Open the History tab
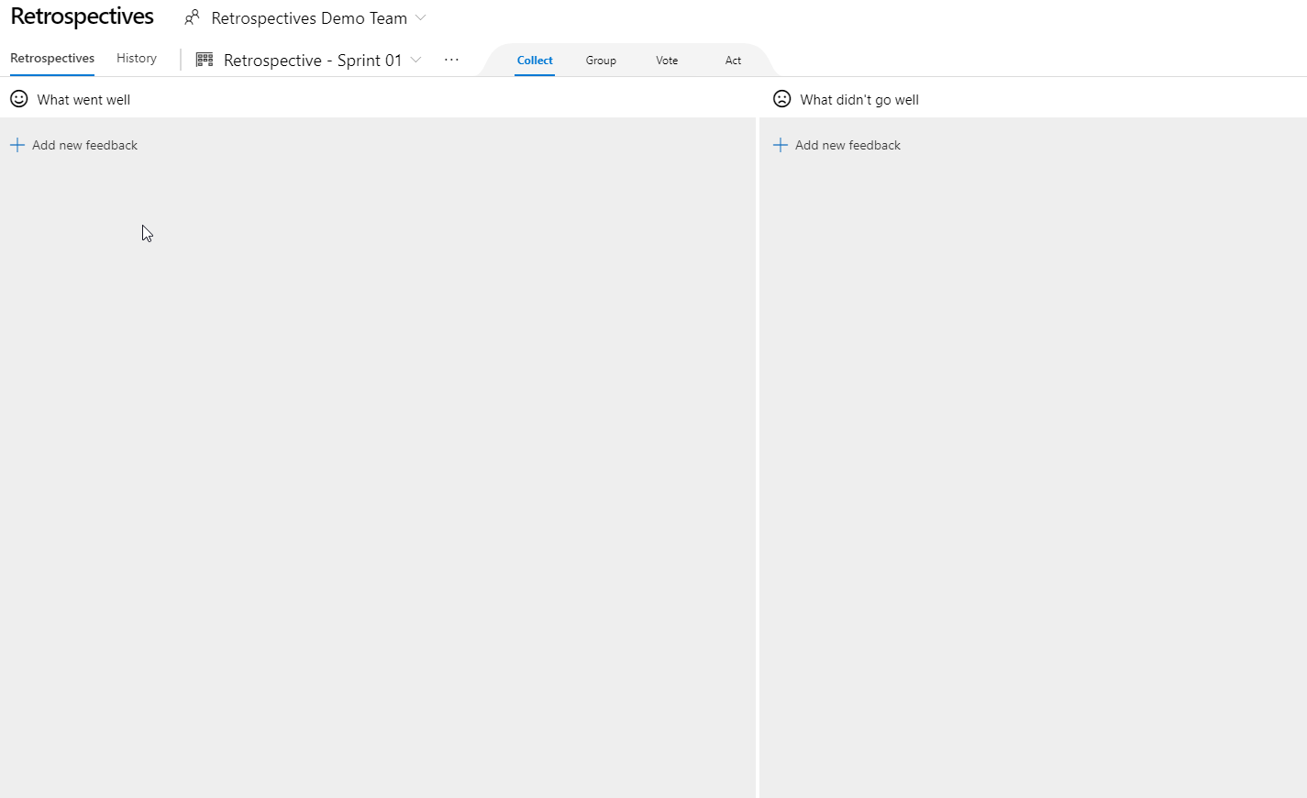This screenshot has width=1307, height=798. click(x=136, y=57)
